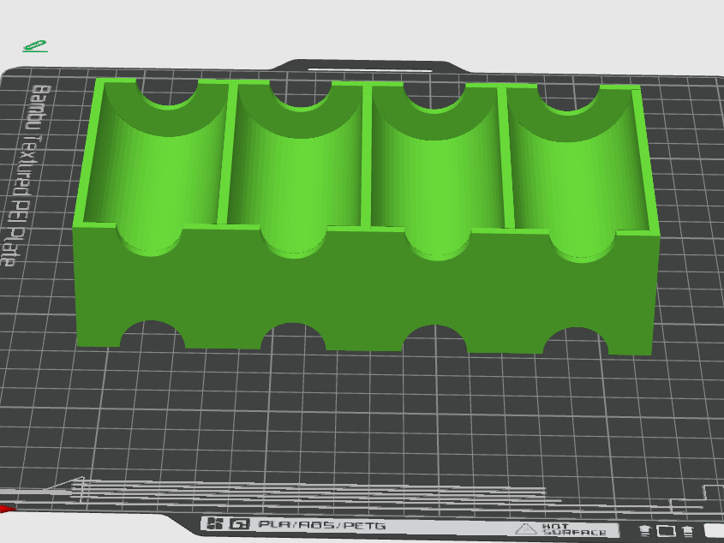The height and width of the screenshot is (543, 724).
Task: Click the green plate name edit icon
Action: [35, 45]
